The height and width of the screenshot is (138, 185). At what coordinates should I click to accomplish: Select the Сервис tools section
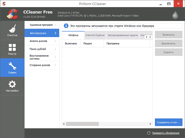pyautogui.click(x=12, y=68)
